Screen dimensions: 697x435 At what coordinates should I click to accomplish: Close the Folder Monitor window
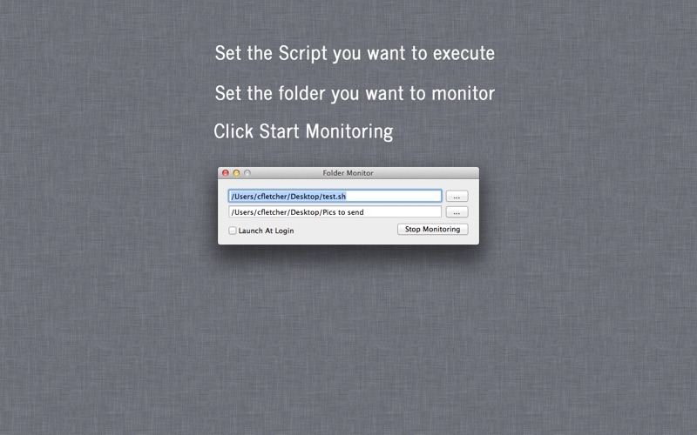click(226, 173)
